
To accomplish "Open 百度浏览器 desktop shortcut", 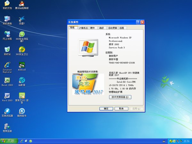I will [7, 113].
